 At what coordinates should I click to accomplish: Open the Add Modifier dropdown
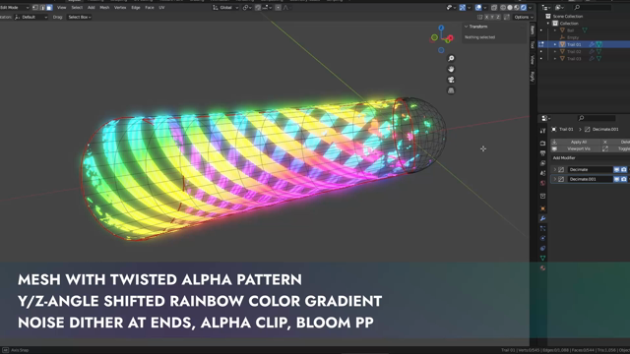[x=591, y=158]
